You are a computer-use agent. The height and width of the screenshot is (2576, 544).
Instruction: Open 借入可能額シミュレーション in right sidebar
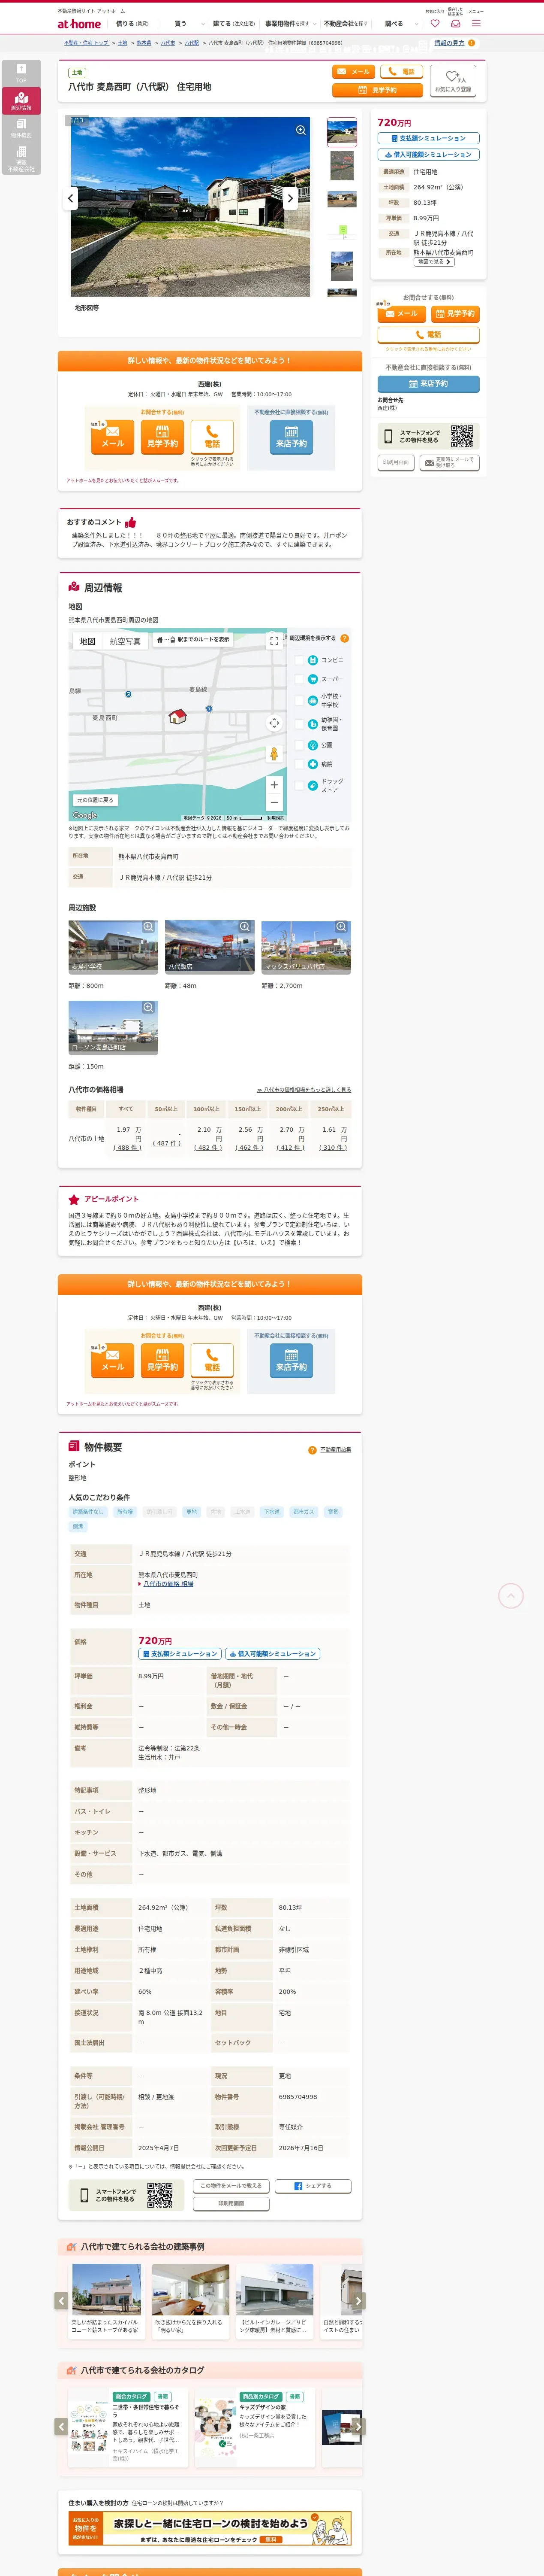coord(428,155)
